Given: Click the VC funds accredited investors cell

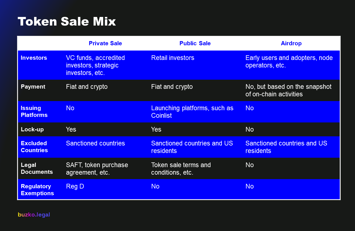Looking at the screenshot, I should 95,65.
